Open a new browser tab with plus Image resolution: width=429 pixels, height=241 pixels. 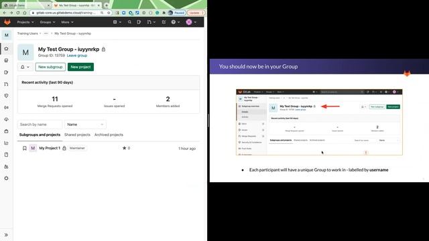pyautogui.click(x=107, y=5)
